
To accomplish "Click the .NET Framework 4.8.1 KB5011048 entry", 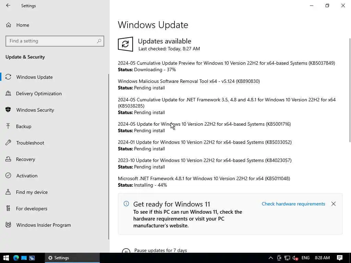I will [204, 178].
